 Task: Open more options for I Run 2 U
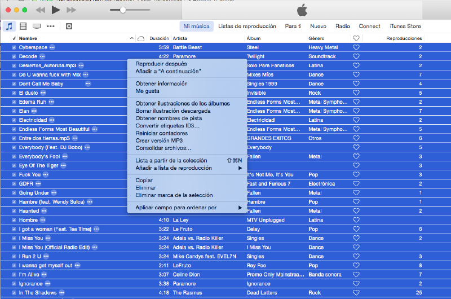(46, 256)
